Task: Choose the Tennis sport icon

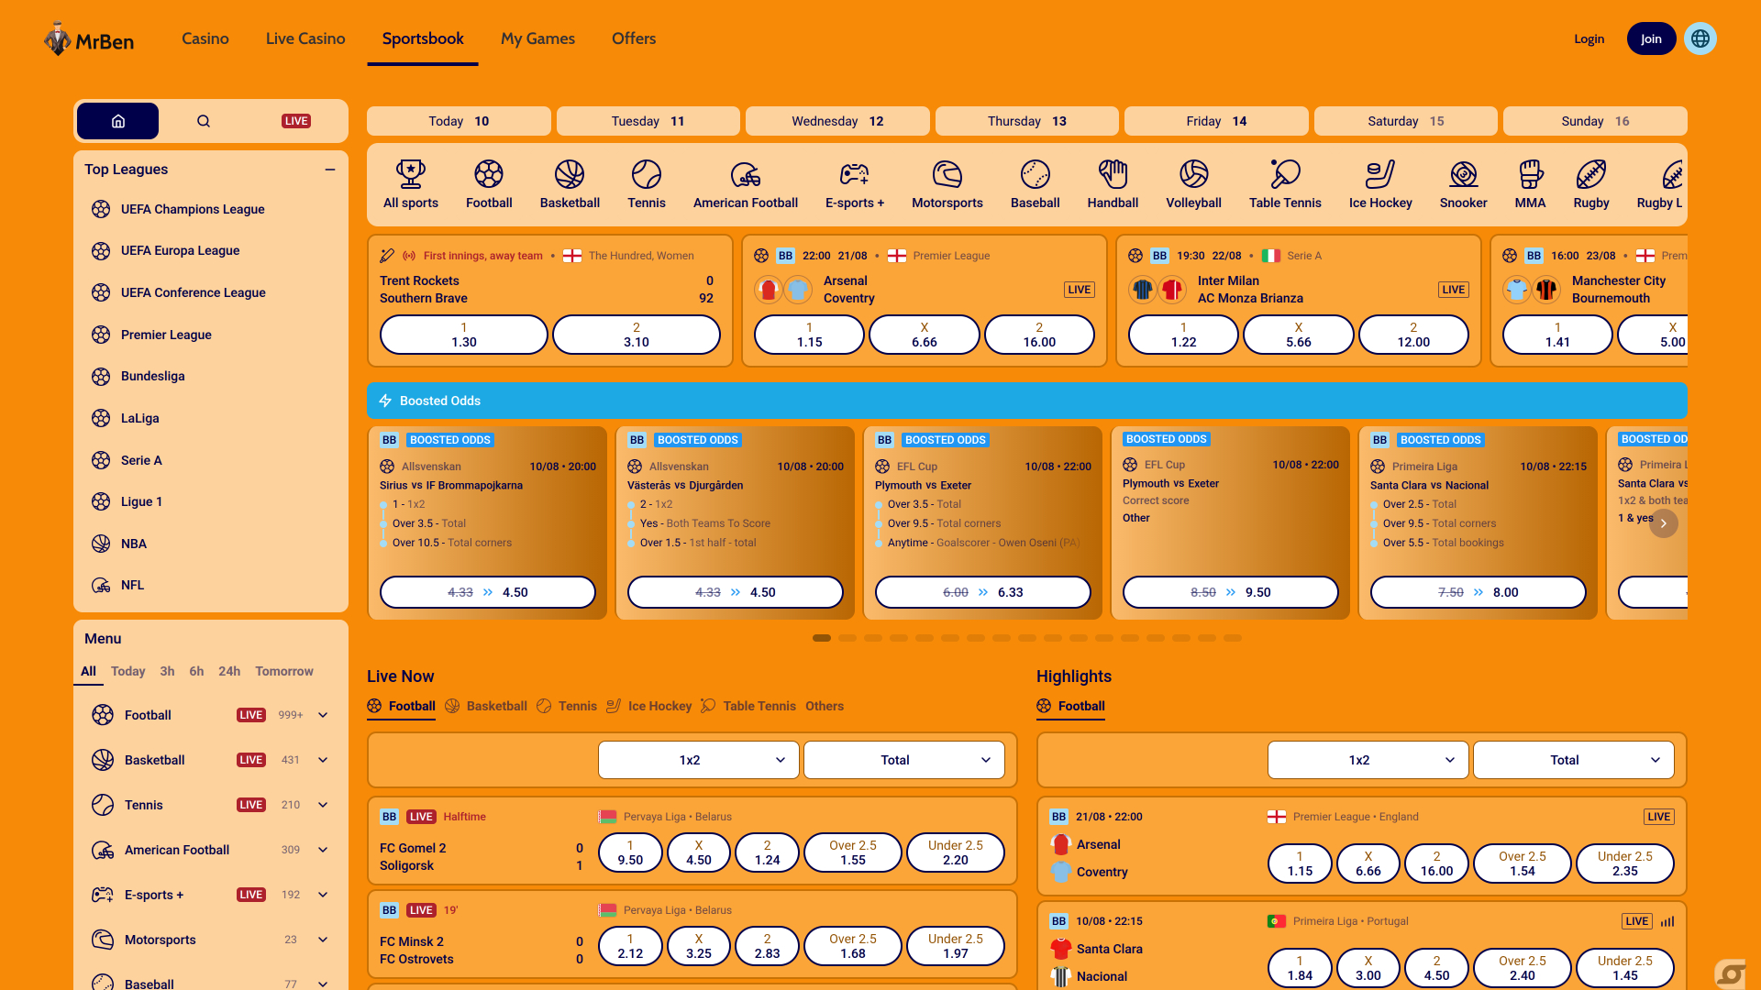Action: (647, 174)
